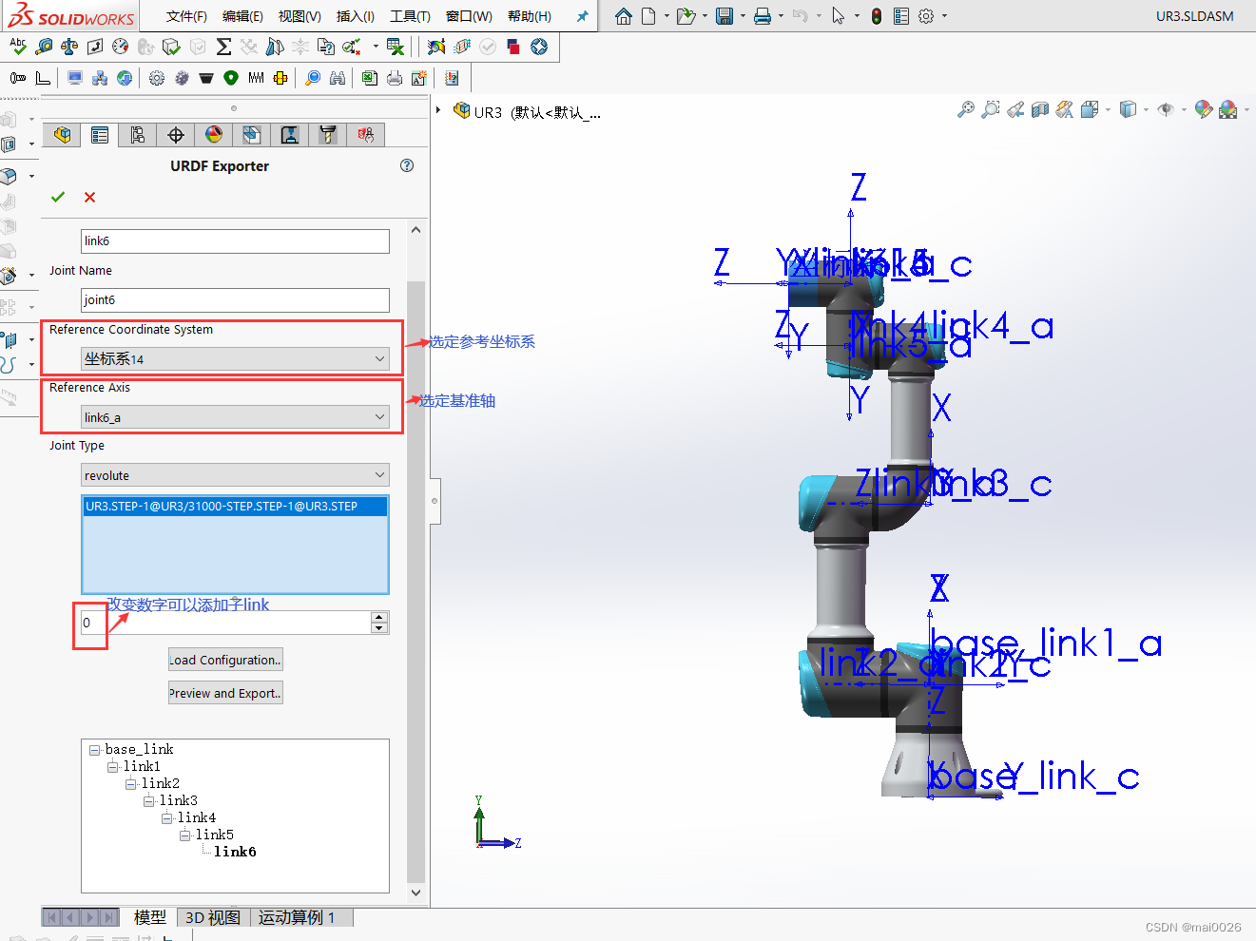Switch to the ConfigurationManager panel tab
This screenshot has height=941, width=1256.
[x=137, y=134]
